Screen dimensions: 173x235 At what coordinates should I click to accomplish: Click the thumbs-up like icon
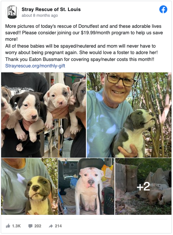(x=8, y=226)
